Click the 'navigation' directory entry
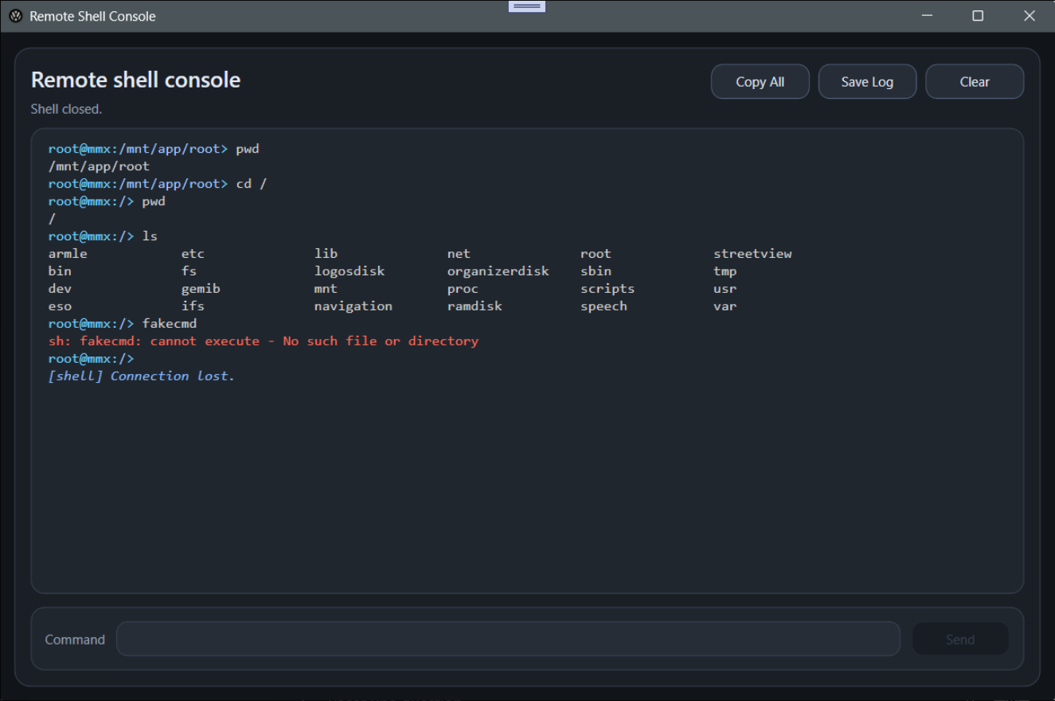 353,306
